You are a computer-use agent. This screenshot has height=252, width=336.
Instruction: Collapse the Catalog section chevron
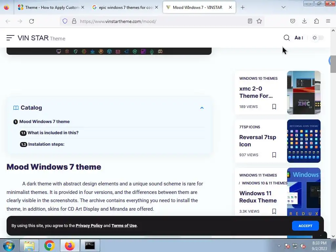[x=202, y=108]
